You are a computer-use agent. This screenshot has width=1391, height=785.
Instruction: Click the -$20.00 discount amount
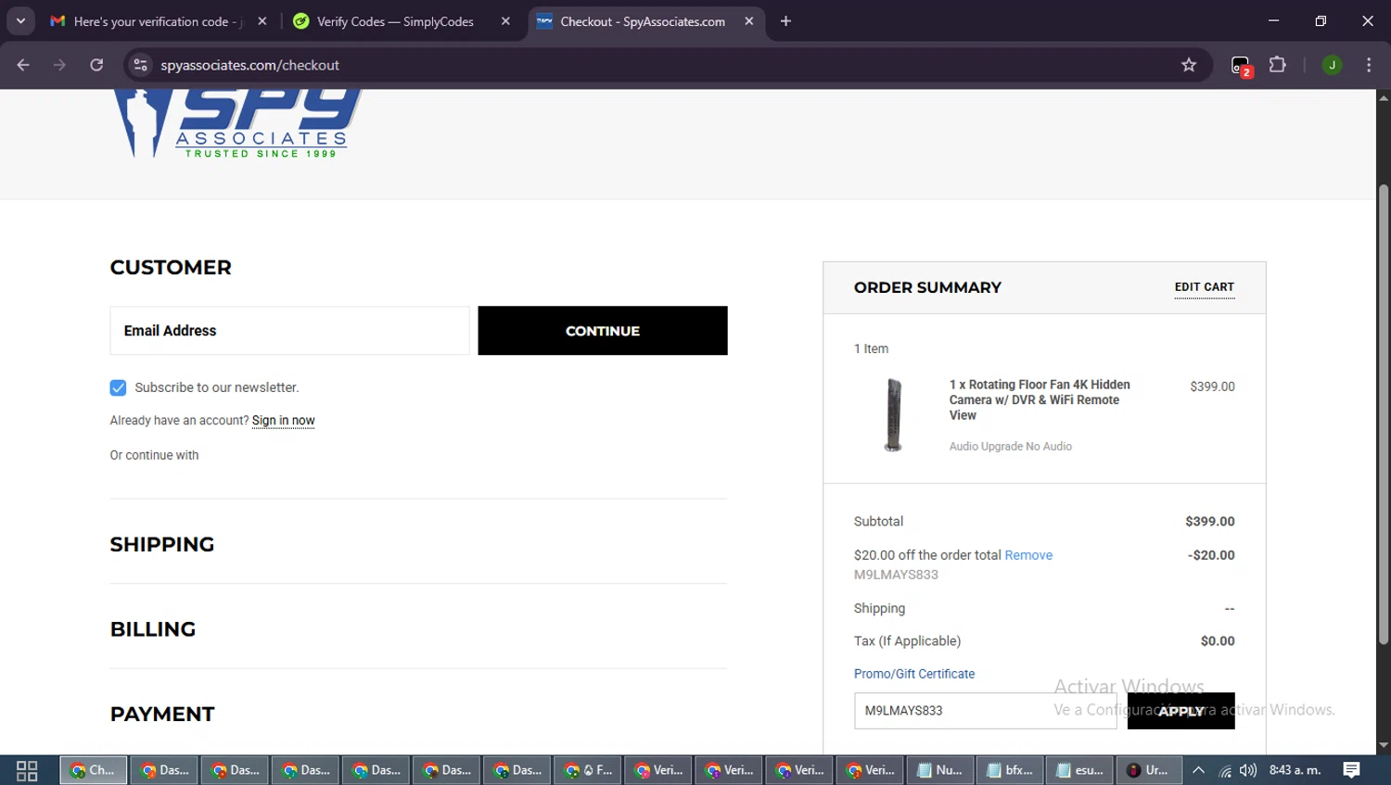pos(1211,555)
